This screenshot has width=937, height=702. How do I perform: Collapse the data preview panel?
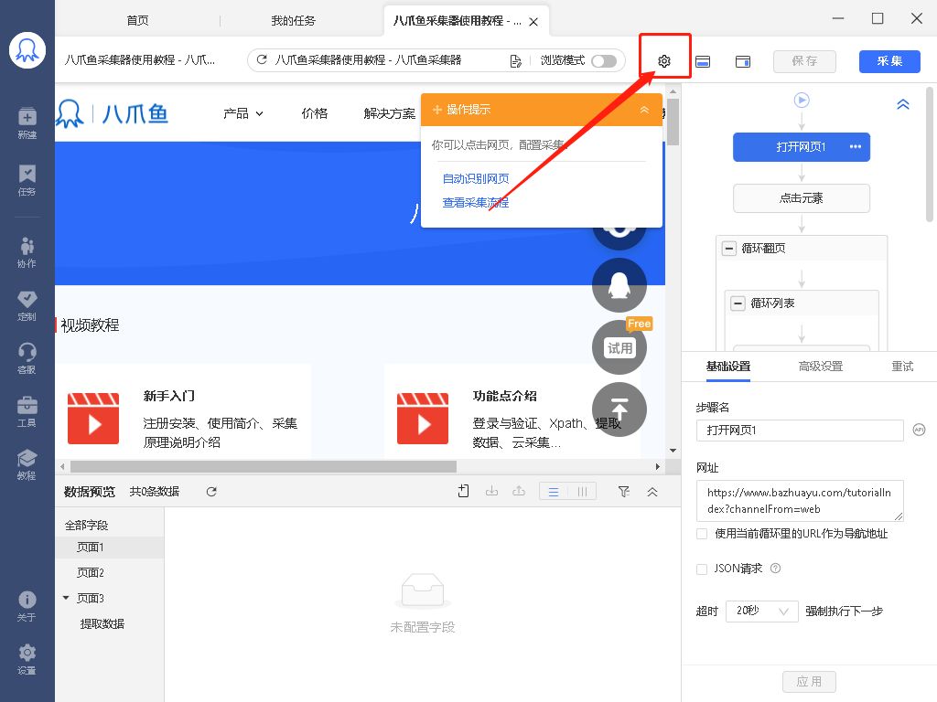coord(652,492)
